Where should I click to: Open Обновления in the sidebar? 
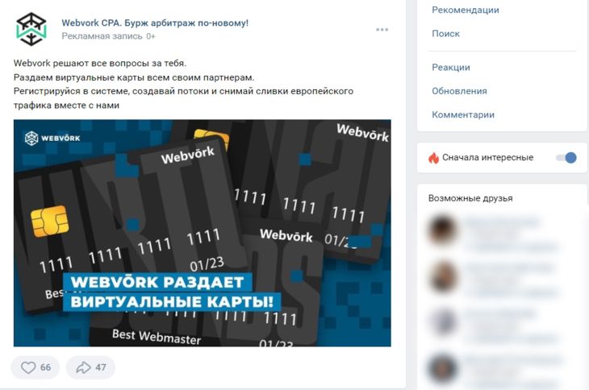(459, 91)
